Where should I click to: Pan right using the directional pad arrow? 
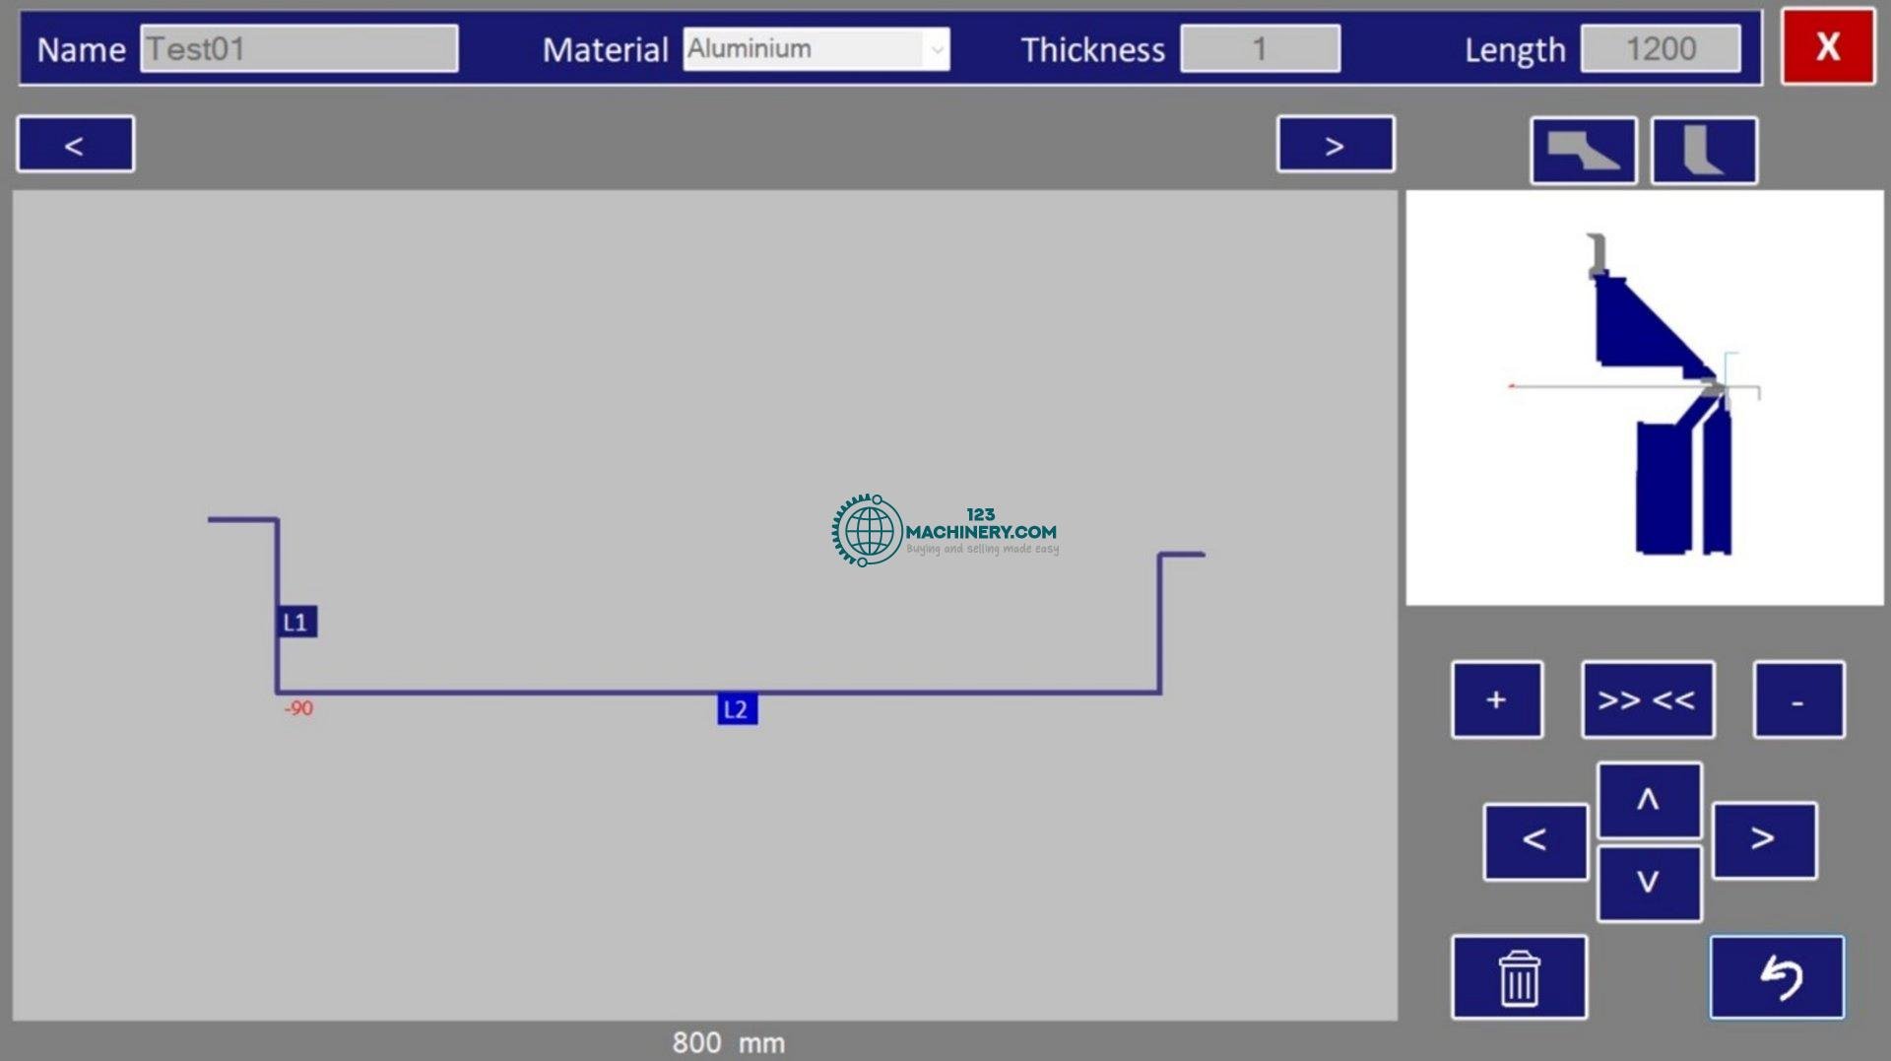[1764, 839]
